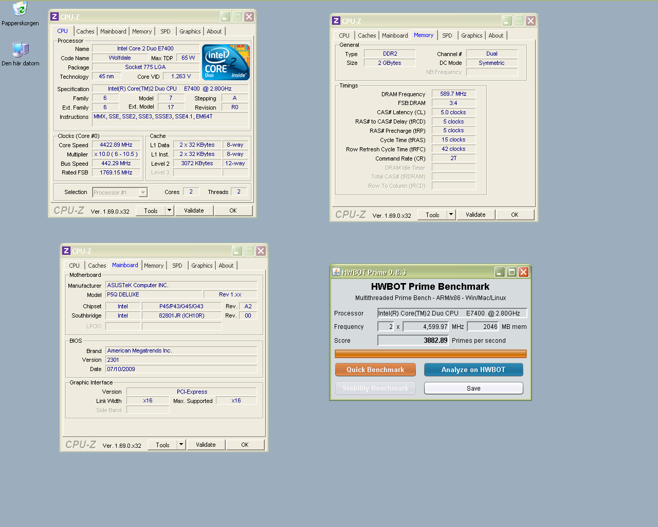Viewport: 658px width, 527px height.
Task: Minimize the CPU-Z CPU tab window
Action: point(225,16)
